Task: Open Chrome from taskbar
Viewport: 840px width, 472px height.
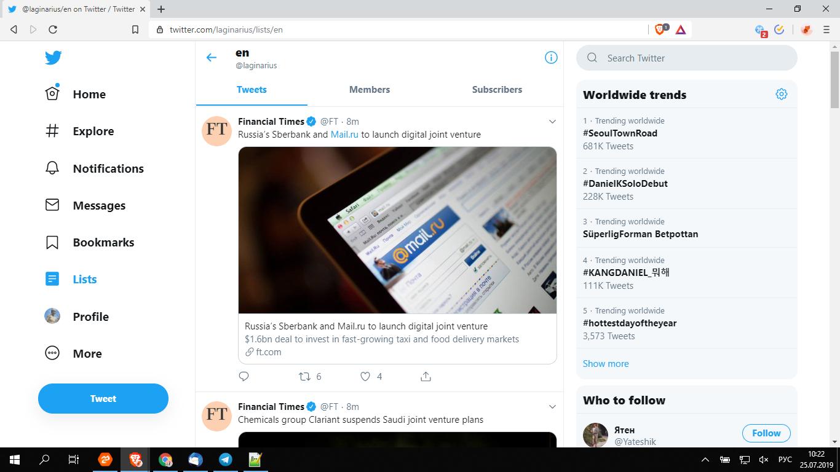Action: (165, 460)
